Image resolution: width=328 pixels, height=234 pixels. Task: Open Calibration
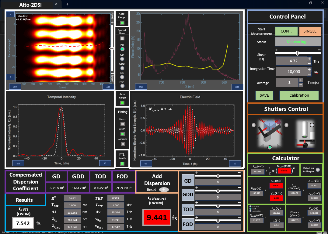(x=299, y=95)
